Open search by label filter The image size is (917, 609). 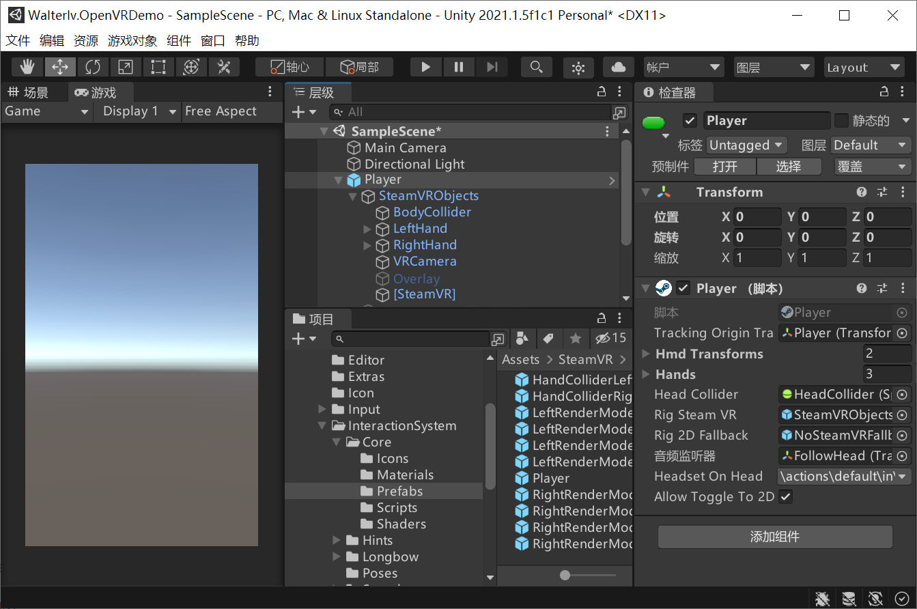pos(548,338)
